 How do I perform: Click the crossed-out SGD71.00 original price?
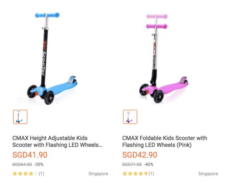pos(132,164)
